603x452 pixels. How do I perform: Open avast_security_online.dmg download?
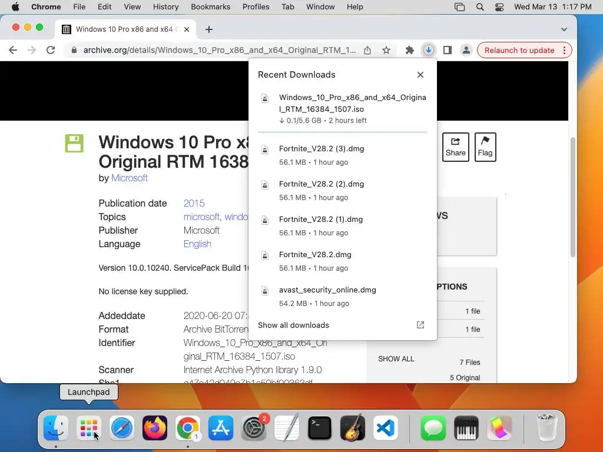click(343, 297)
